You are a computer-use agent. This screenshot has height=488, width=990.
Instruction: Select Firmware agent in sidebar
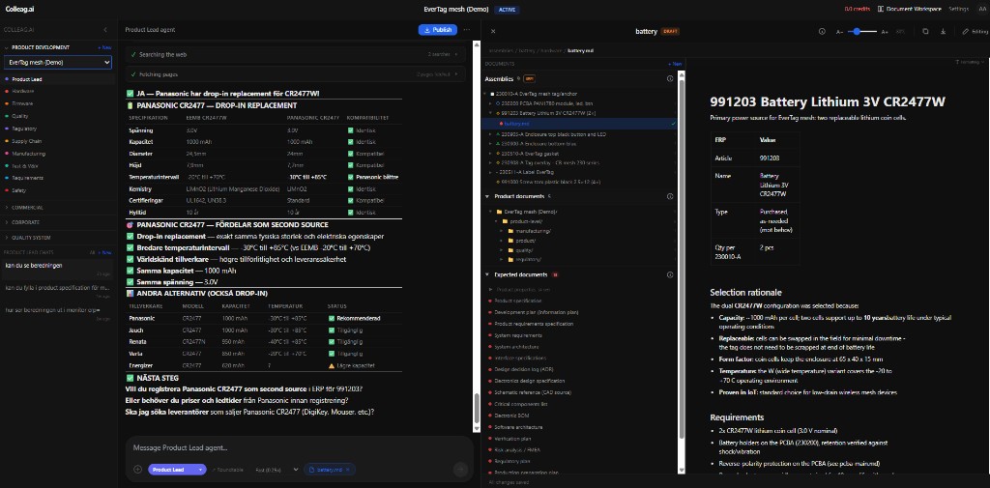click(x=23, y=103)
